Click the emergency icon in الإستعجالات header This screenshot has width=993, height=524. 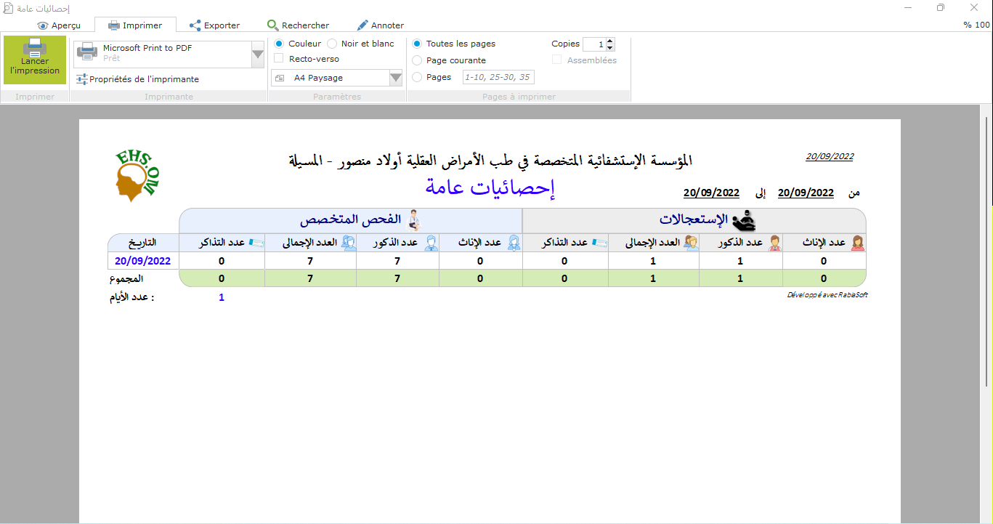click(743, 220)
